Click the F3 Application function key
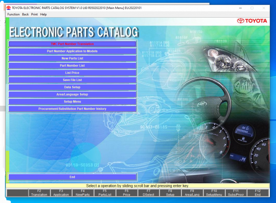This screenshot has height=203, width=276. tap(61, 193)
